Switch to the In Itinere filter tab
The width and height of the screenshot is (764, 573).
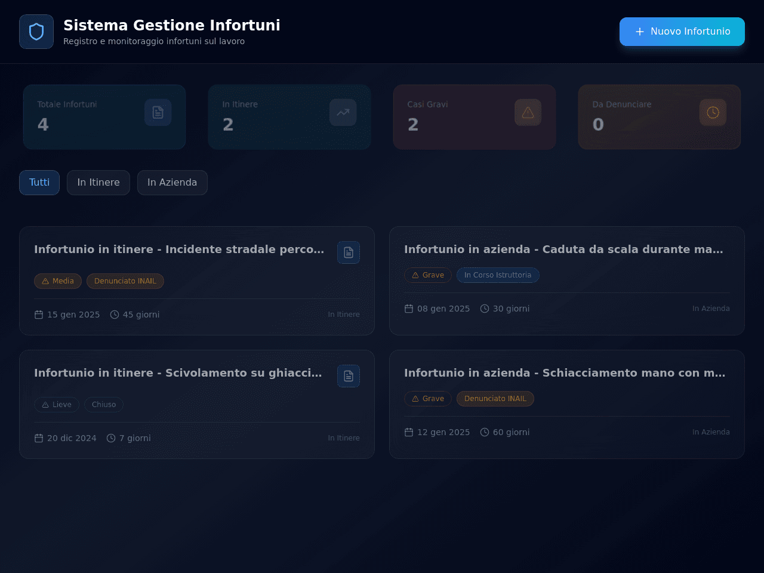(98, 183)
